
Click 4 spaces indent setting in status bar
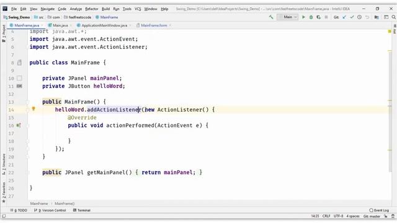(x=353, y=216)
